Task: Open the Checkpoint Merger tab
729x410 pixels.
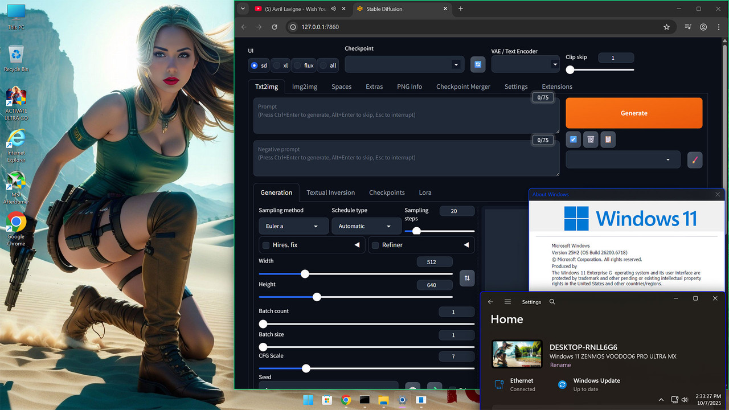Action: pyautogui.click(x=463, y=87)
